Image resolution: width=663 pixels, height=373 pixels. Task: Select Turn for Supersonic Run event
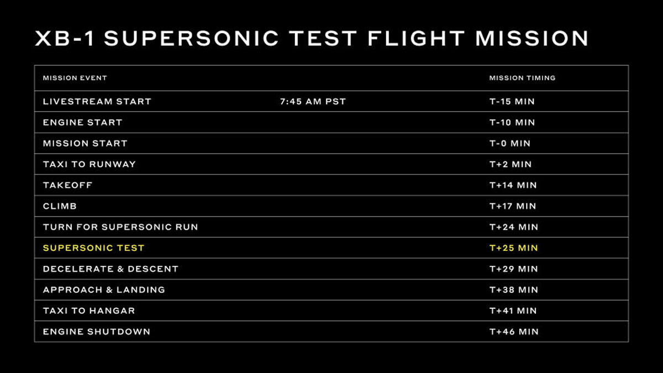click(120, 227)
